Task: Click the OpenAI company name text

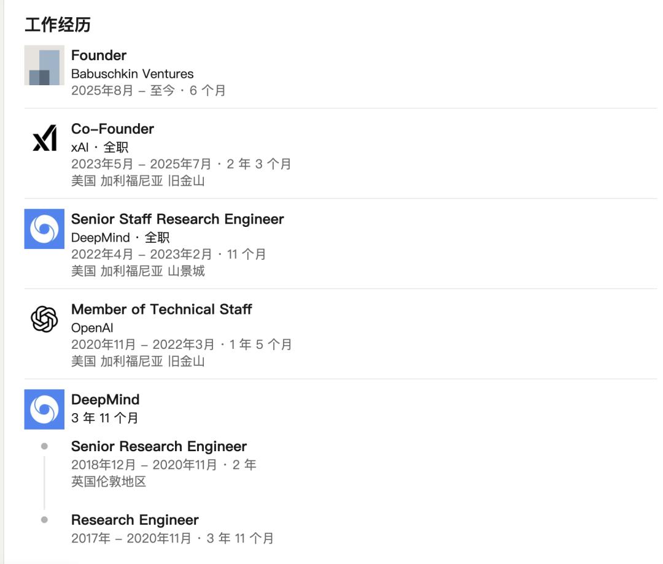Action: click(92, 328)
